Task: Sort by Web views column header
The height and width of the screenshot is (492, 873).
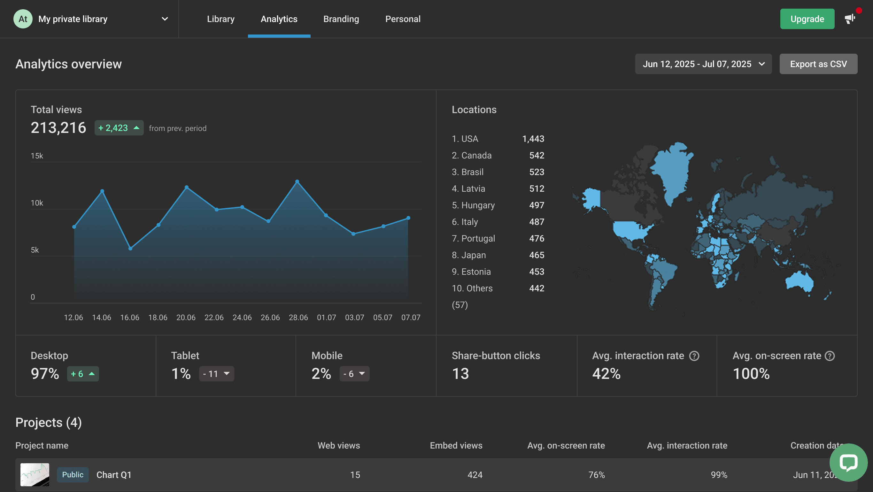Action: (338, 446)
